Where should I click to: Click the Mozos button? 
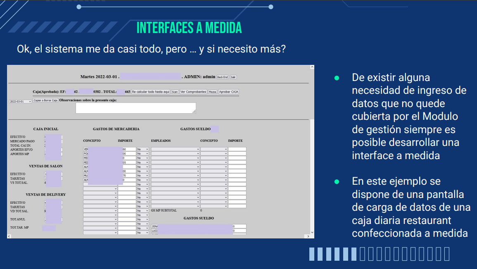click(x=212, y=92)
